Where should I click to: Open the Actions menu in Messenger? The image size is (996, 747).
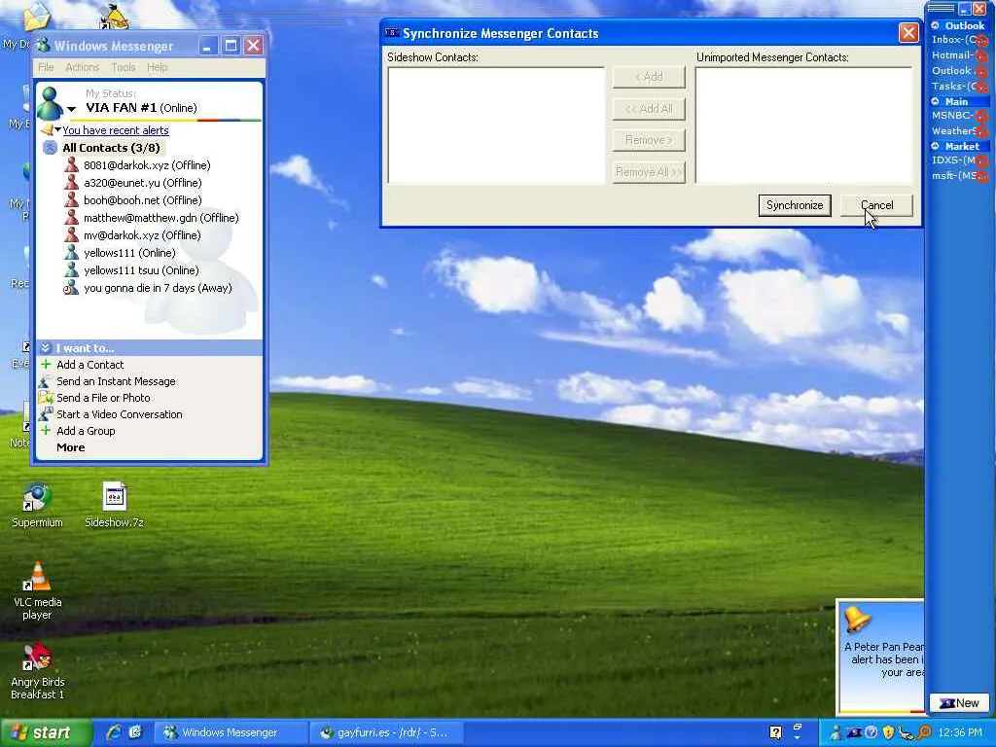[82, 67]
